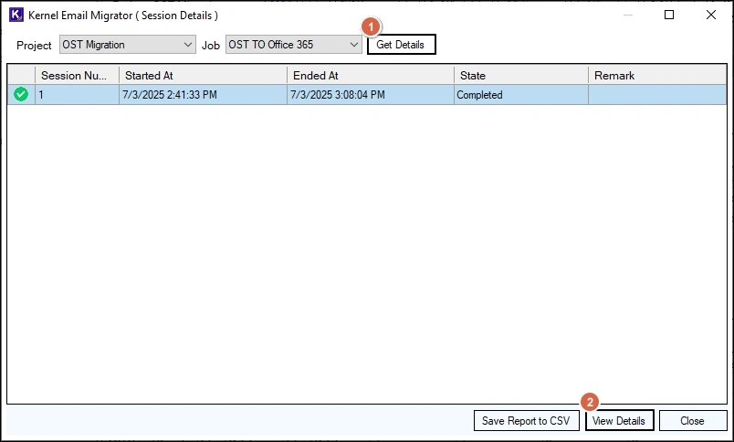Click start time 7/3/2025 2:41:33 PM

tap(204, 95)
